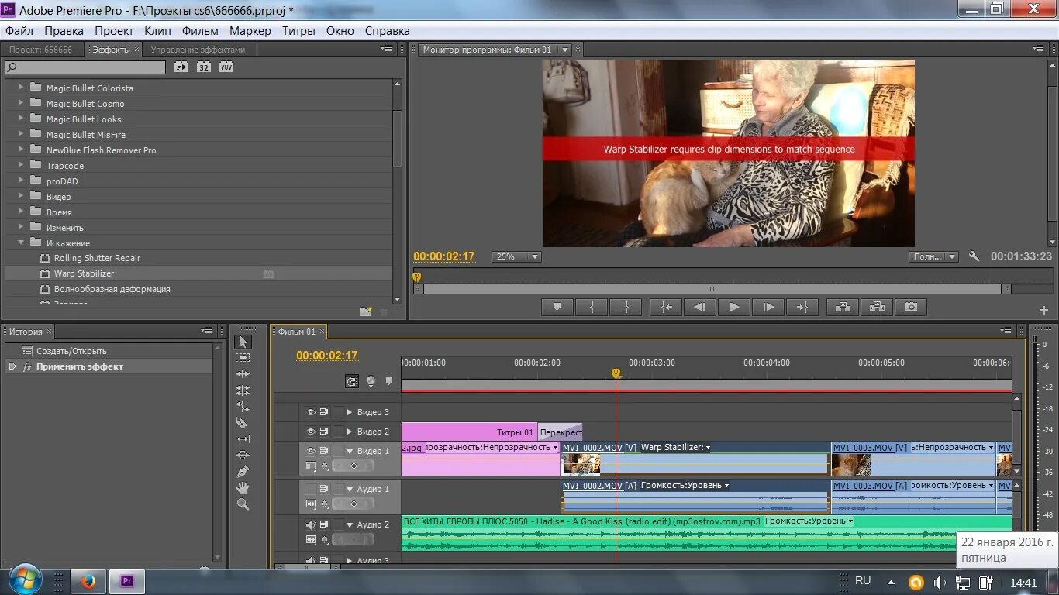Select the Ripple Edit tool

(243, 374)
